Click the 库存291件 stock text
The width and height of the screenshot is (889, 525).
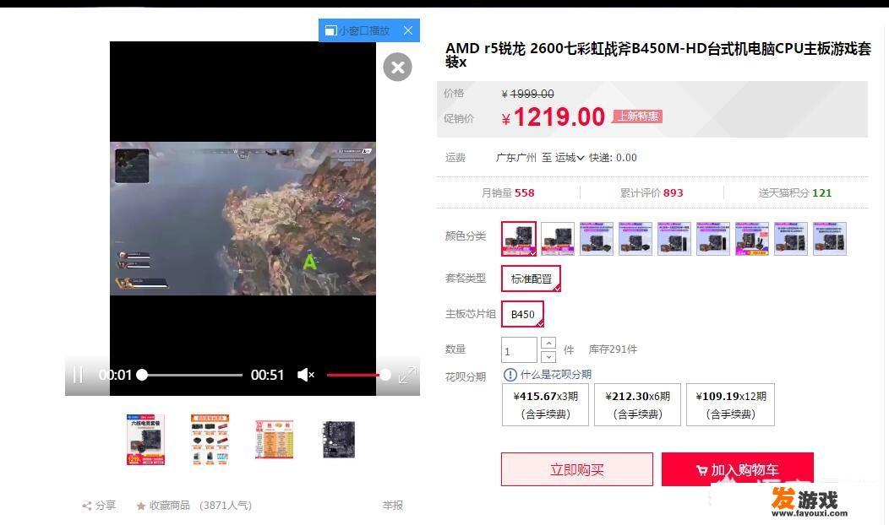613,349
